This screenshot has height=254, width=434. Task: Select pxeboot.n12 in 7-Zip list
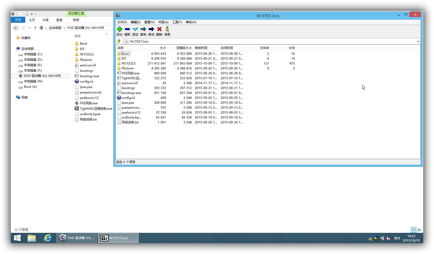coord(131,113)
